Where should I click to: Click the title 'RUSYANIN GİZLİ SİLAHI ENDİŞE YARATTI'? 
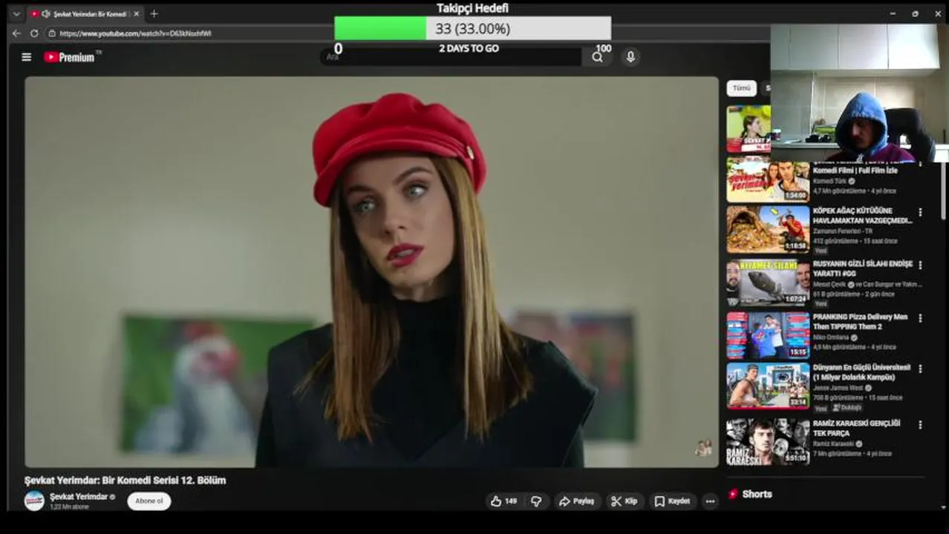(x=862, y=268)
